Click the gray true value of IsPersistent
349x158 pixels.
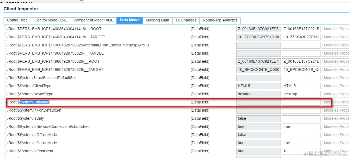click(x=259, y=151)
